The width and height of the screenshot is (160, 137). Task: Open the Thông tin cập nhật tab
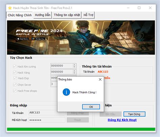[67, 15]
